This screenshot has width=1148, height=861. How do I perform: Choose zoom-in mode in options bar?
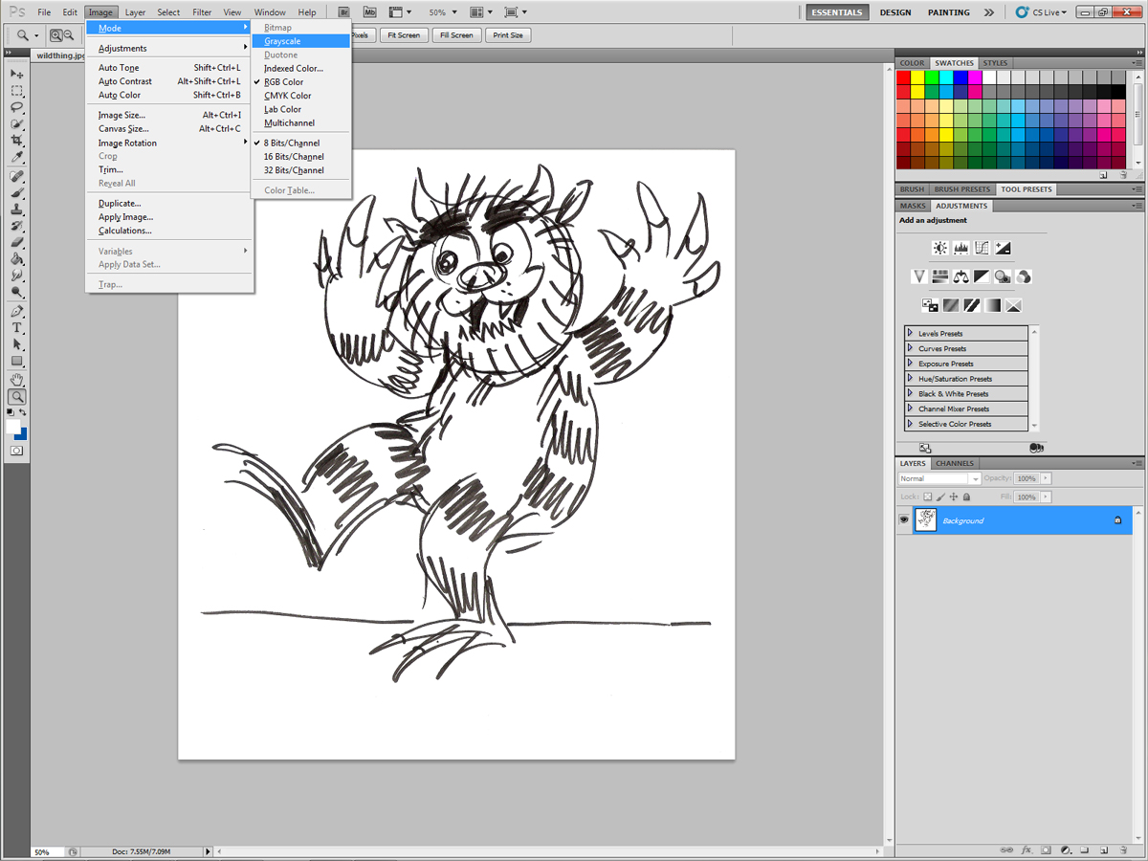pos(55,35)
